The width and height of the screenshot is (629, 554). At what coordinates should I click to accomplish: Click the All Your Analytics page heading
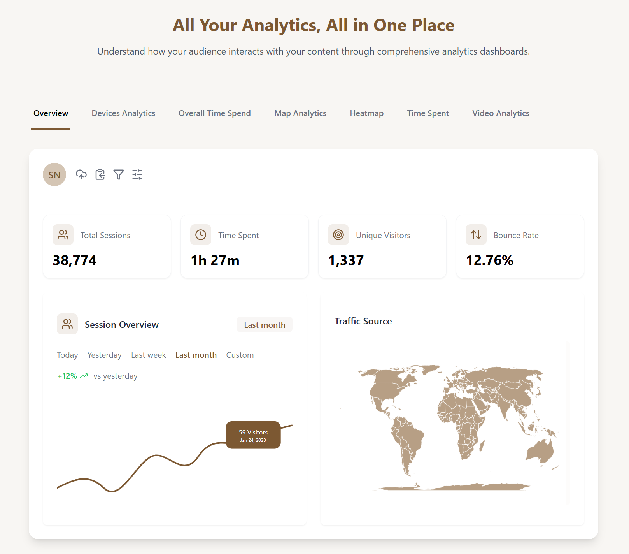click(x=314, y=25)
